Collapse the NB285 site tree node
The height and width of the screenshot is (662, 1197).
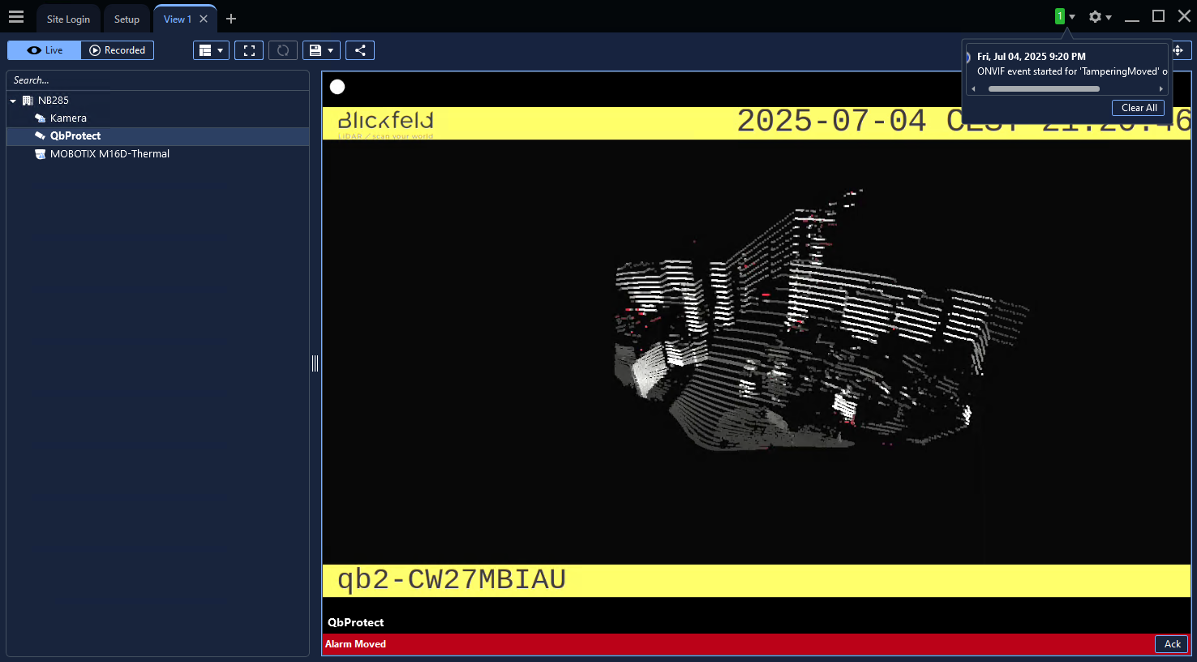tap(14, 101)
